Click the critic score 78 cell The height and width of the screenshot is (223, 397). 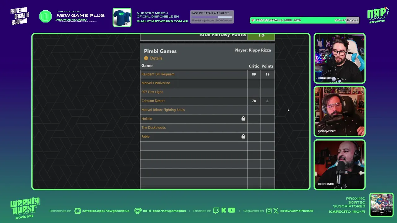(x=254, y=101)
